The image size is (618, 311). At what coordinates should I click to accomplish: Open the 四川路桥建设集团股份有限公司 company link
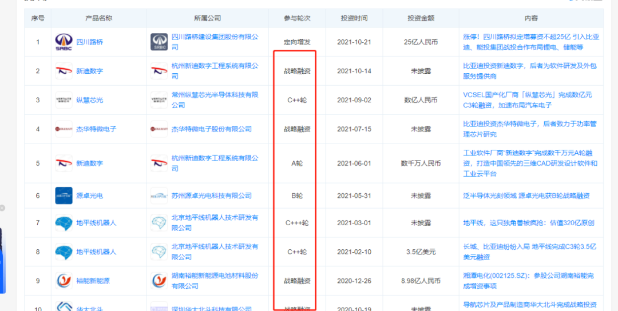coord(215,42)
